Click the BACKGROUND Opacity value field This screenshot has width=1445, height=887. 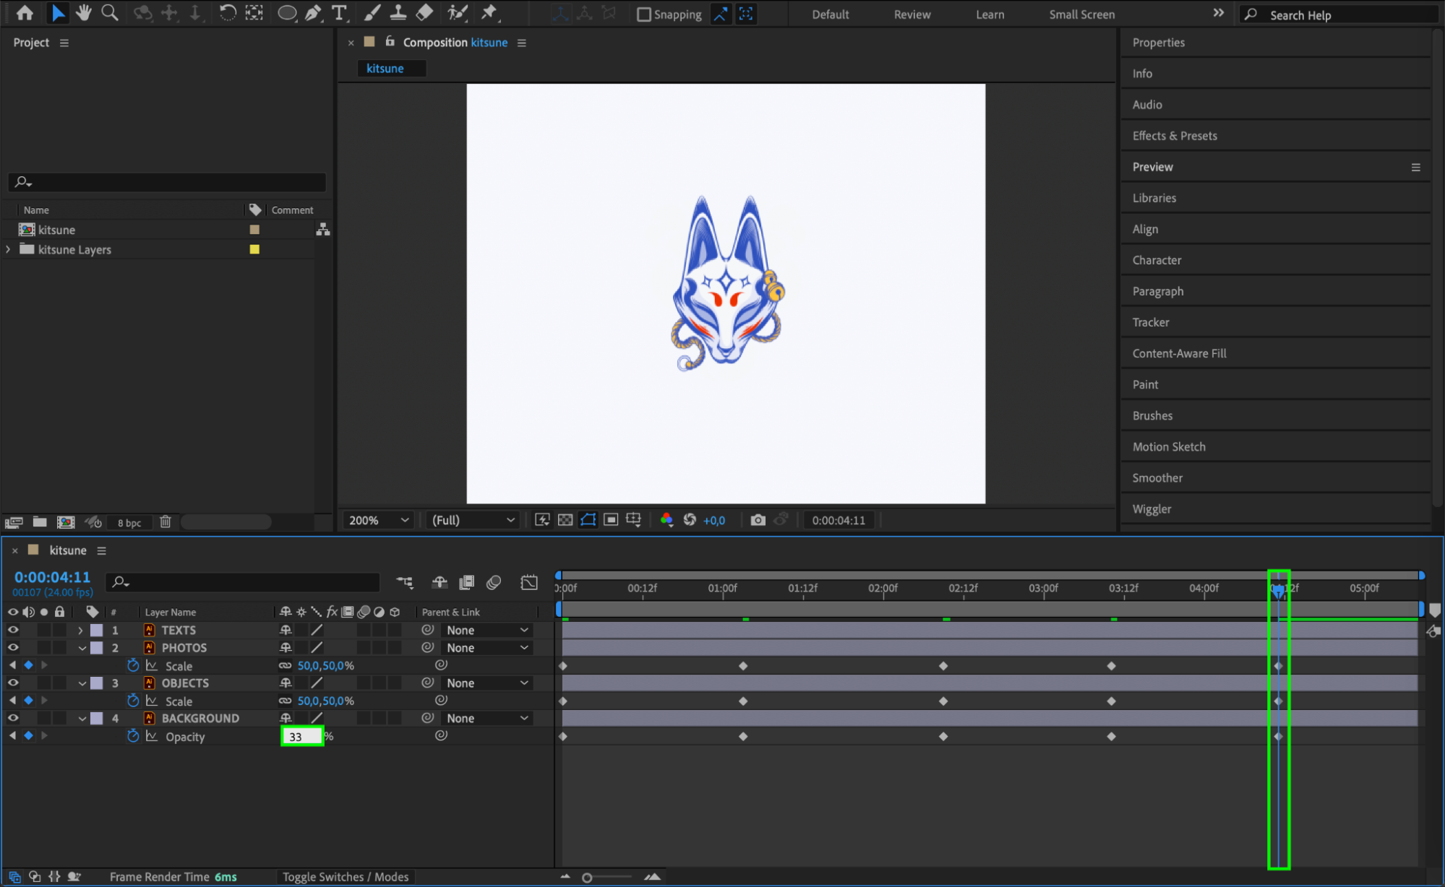[301, 737]
